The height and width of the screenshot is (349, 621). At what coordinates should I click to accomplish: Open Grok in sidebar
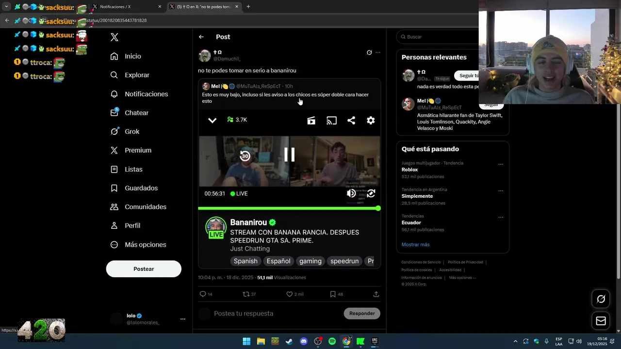125,131
